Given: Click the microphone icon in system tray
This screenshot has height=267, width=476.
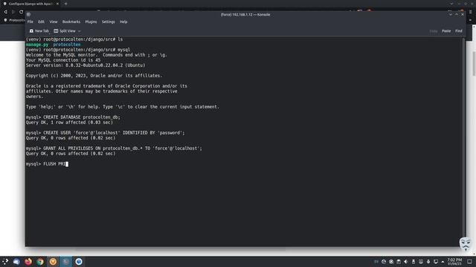Looking at the screenshot, I should click(428, 262).
